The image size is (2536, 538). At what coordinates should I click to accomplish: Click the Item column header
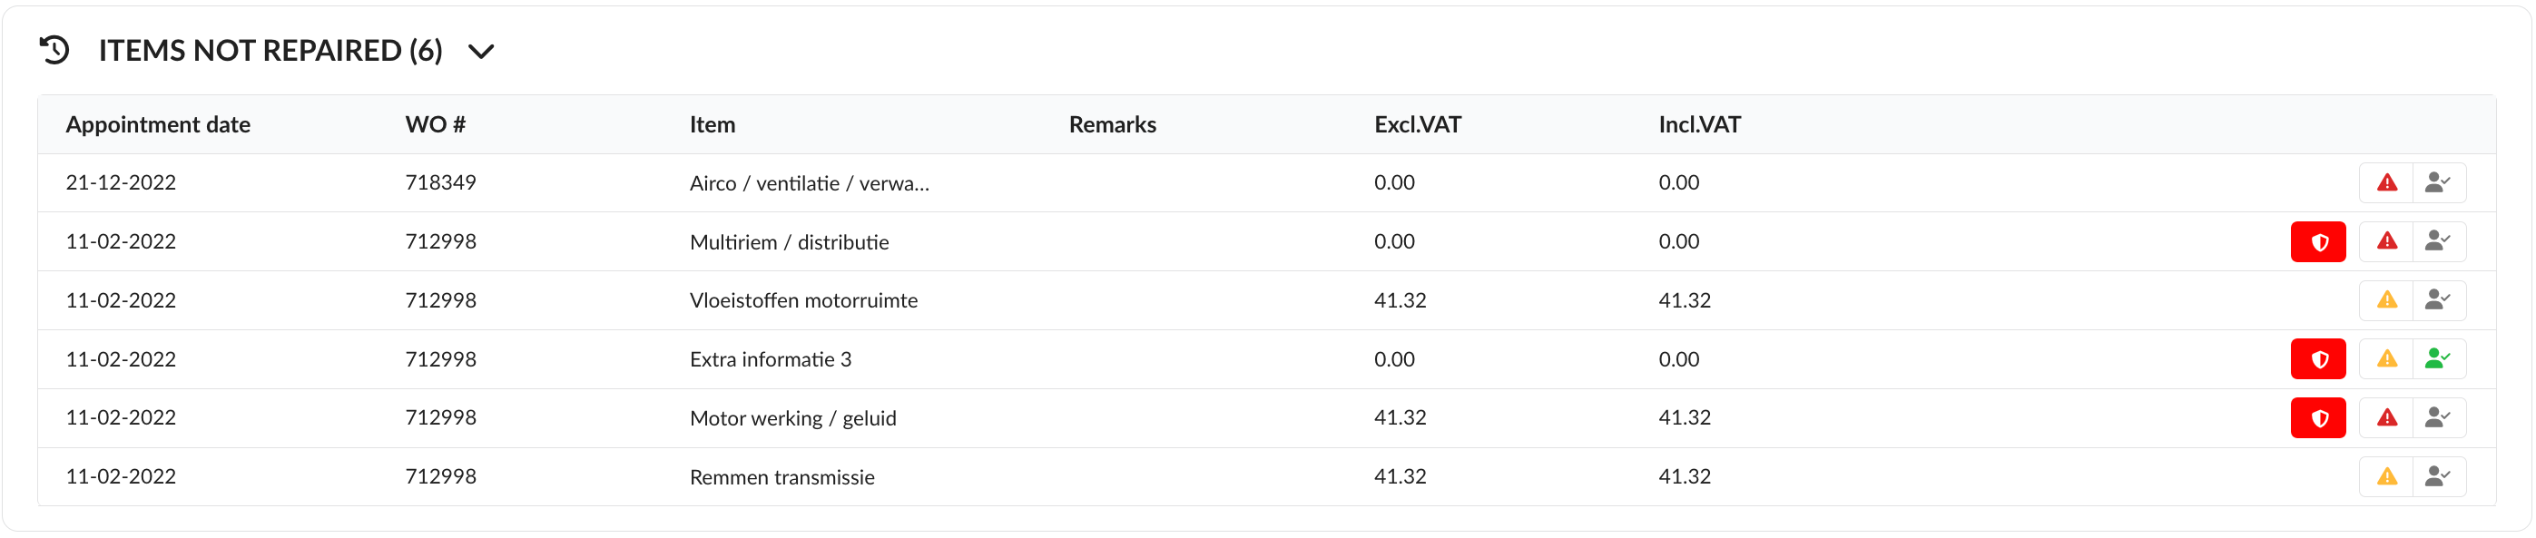pos(712,125)
